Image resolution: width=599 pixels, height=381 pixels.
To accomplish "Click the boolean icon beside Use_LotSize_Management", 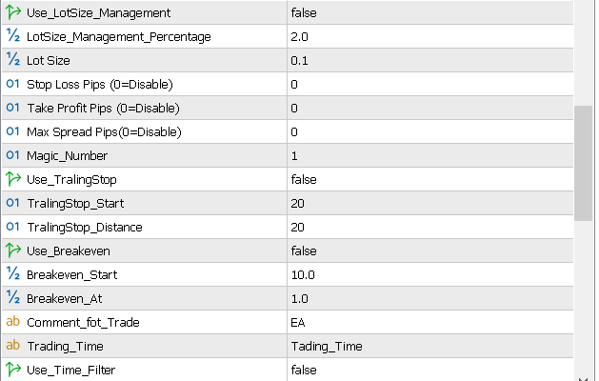I will 13,13.
